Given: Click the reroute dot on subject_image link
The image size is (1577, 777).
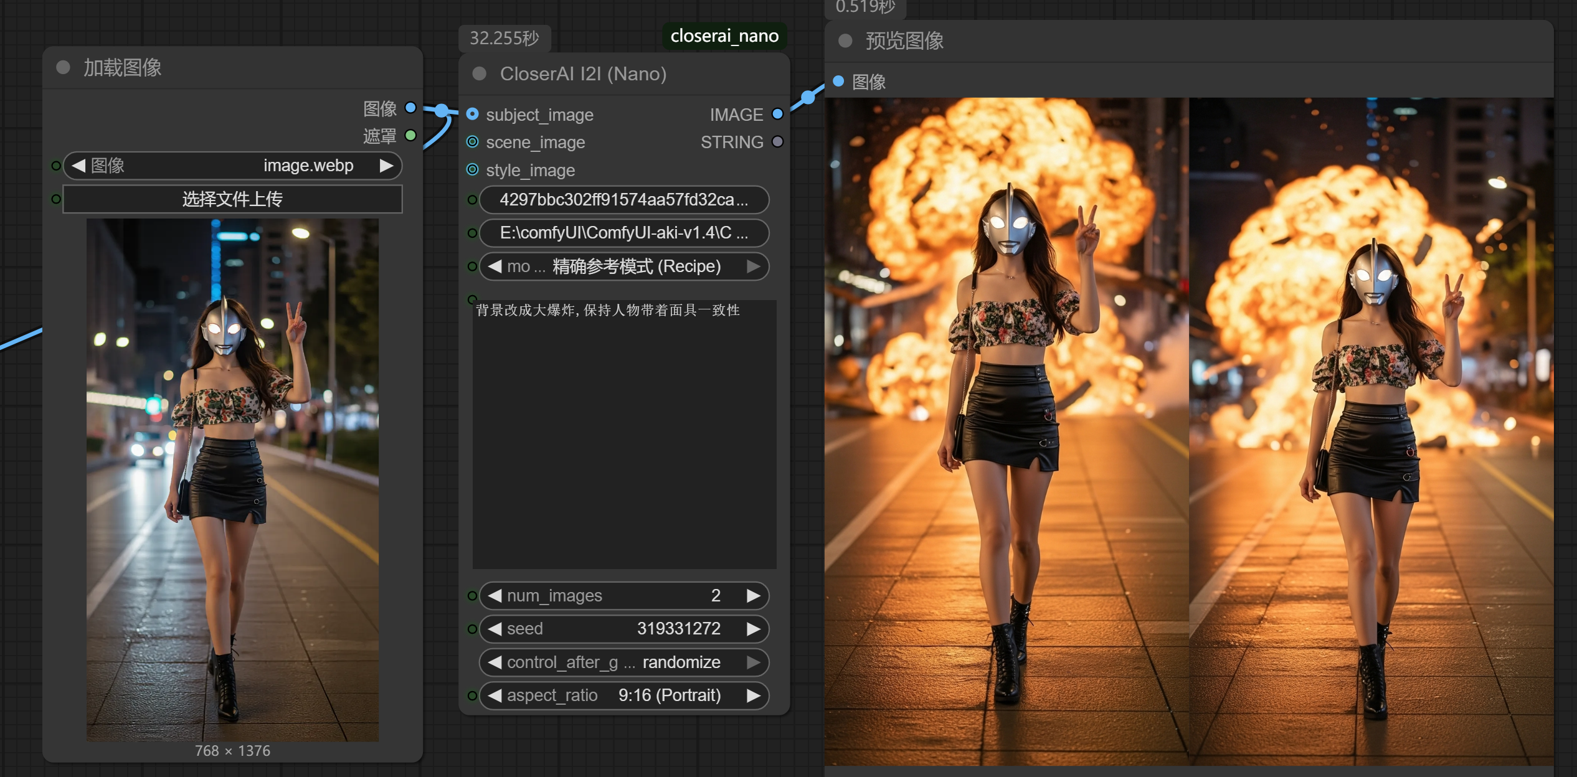Looking at the screenshot, I should coord(442,111).
